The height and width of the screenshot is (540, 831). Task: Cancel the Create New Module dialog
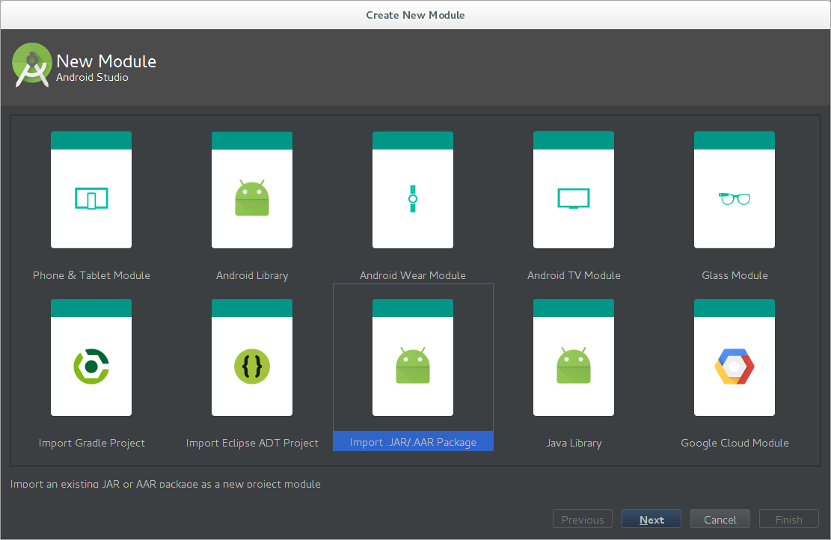(720, 519)
